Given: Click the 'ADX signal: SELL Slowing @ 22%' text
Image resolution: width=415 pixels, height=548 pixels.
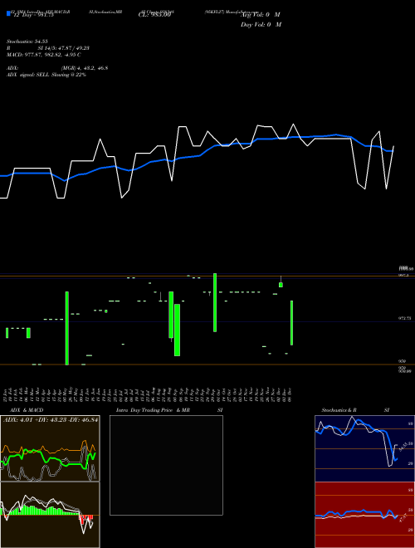Looking at the screenshot, I should coord(46,75).
